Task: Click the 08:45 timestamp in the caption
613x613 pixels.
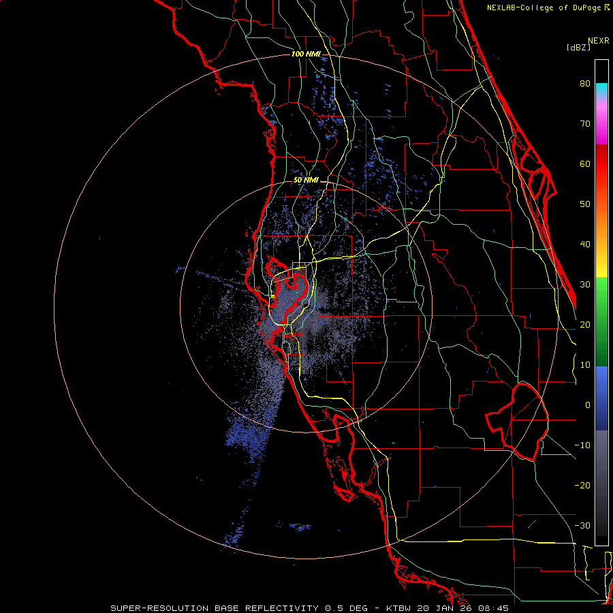Action: (494, 608)
